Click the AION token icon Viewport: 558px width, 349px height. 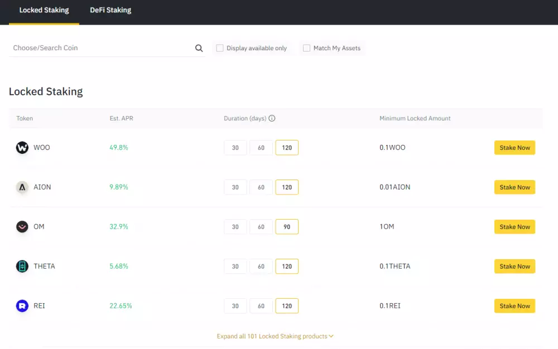pyautogui.click(x=22, y=187)
